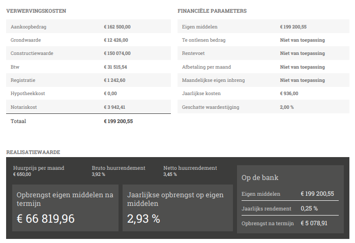This screenshot has height=243, width=355.
Task: Click the Te ontlenen bedrag label
Action: pos(204,40)
